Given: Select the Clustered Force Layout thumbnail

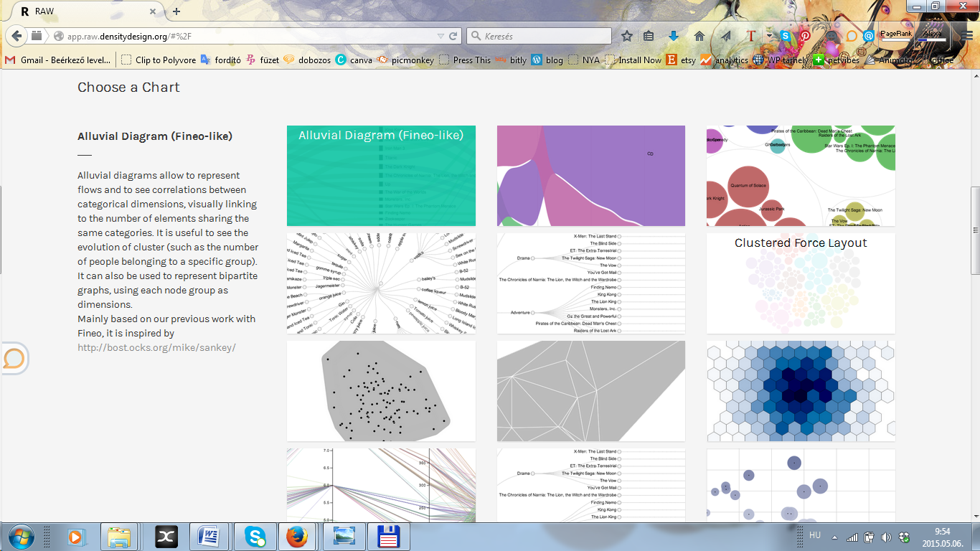Looking at the screenshot, I should click(801, 283).
